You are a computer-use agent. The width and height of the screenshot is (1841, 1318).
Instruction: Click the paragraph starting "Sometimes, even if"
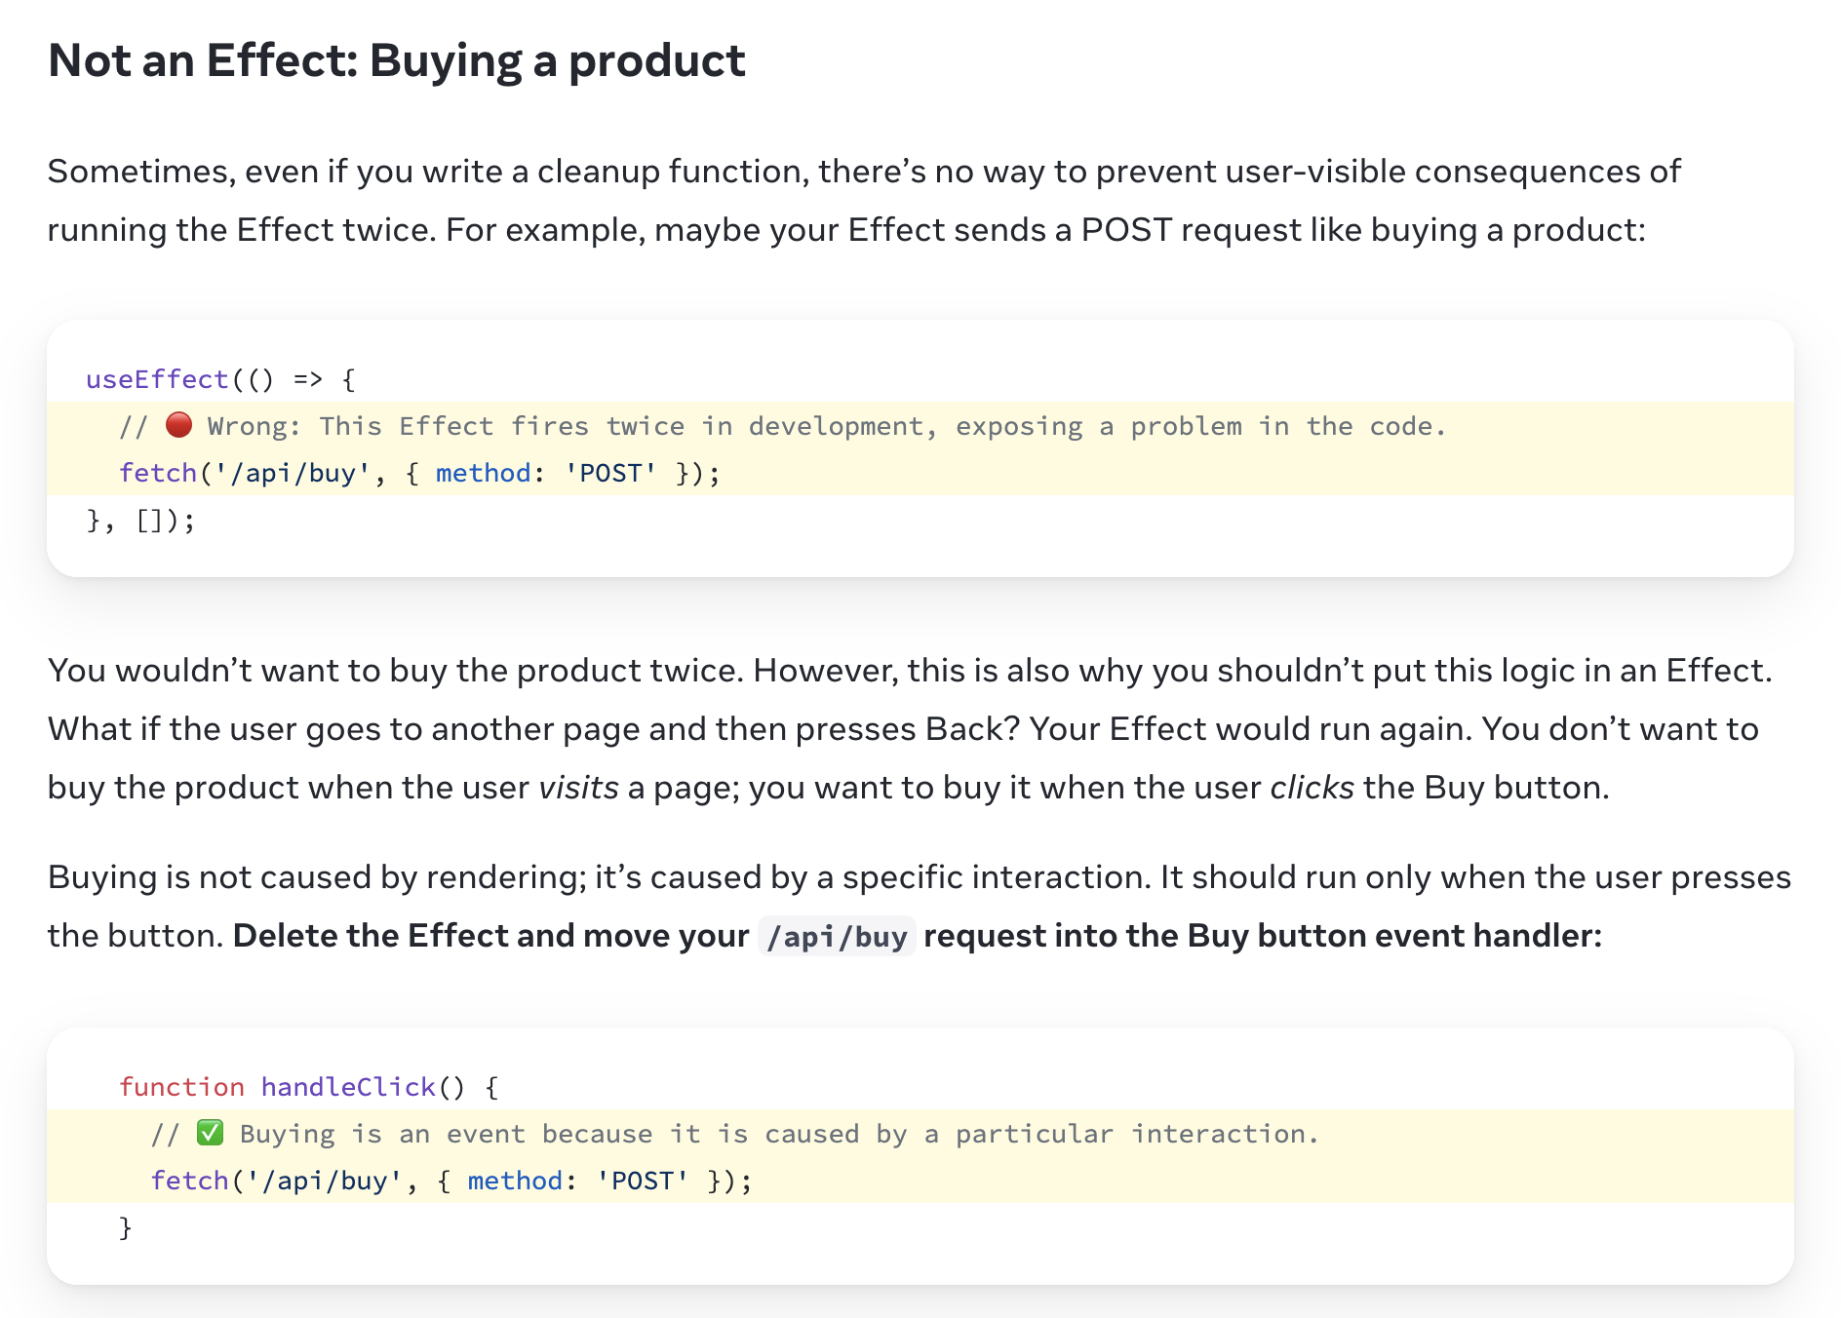[x=863, y=201]
